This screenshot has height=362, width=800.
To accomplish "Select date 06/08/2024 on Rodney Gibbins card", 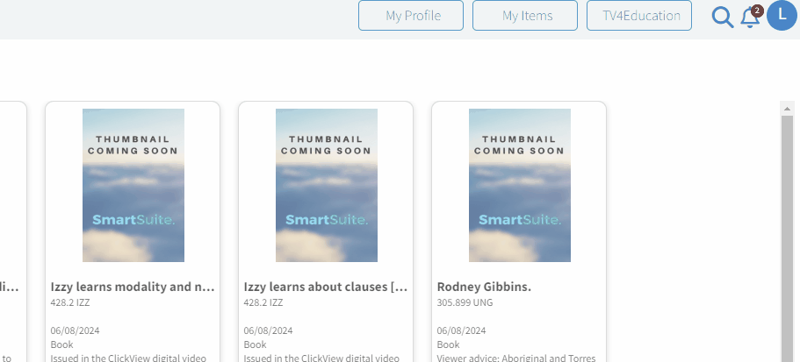I will [x=462, y=330].
